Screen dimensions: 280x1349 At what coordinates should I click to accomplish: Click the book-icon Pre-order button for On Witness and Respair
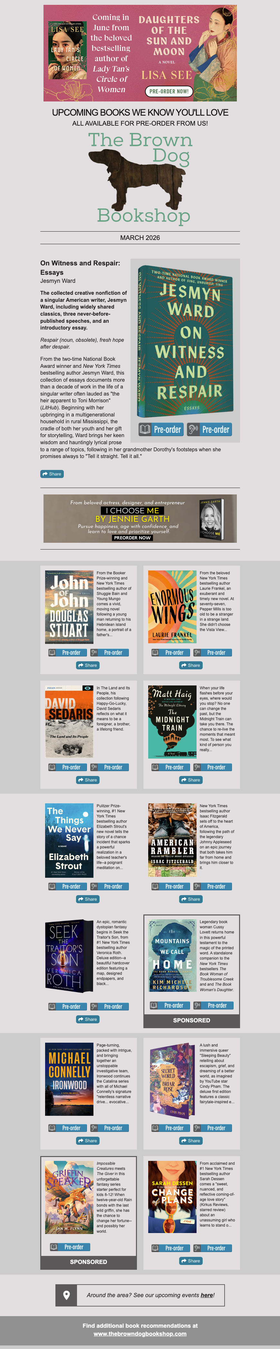[x=161, y=429]
